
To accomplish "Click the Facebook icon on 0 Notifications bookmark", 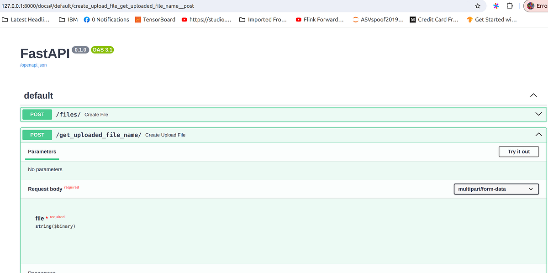I will click(x=86, y=20).
